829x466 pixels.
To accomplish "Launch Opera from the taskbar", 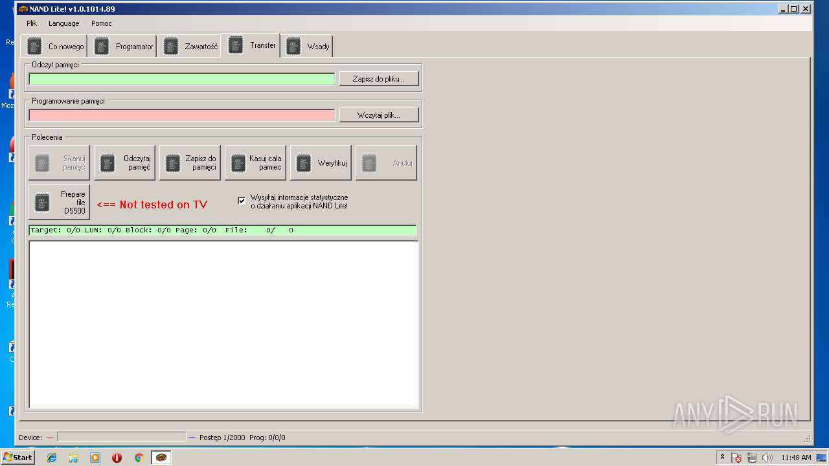I will [x=117, y=458].
